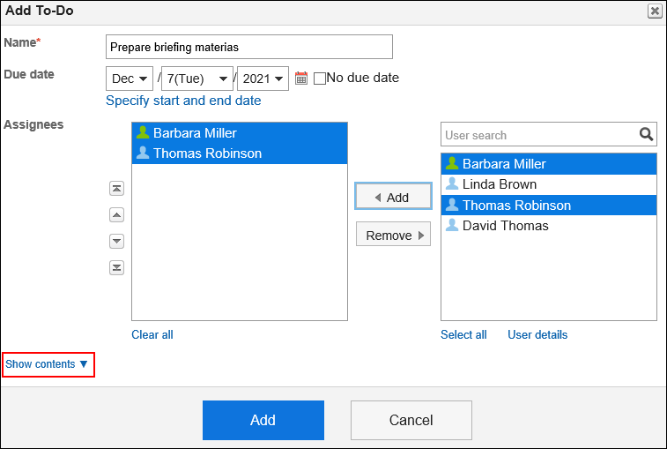Screen dimensions: 667x449
Task: Move selected assignee to bottom of list
Action: pos(116,267)
